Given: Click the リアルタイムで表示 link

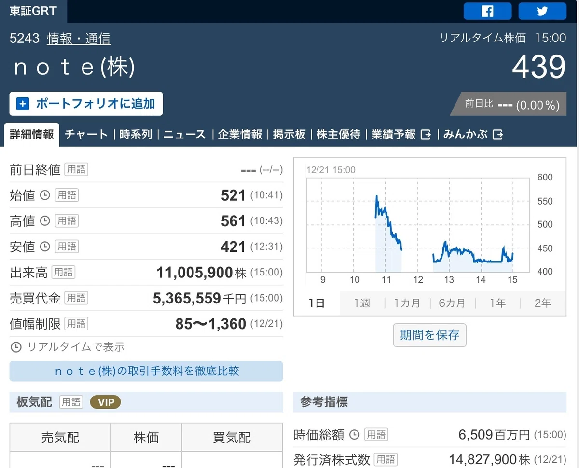Looking at the screenshot, I should point(76,347).
